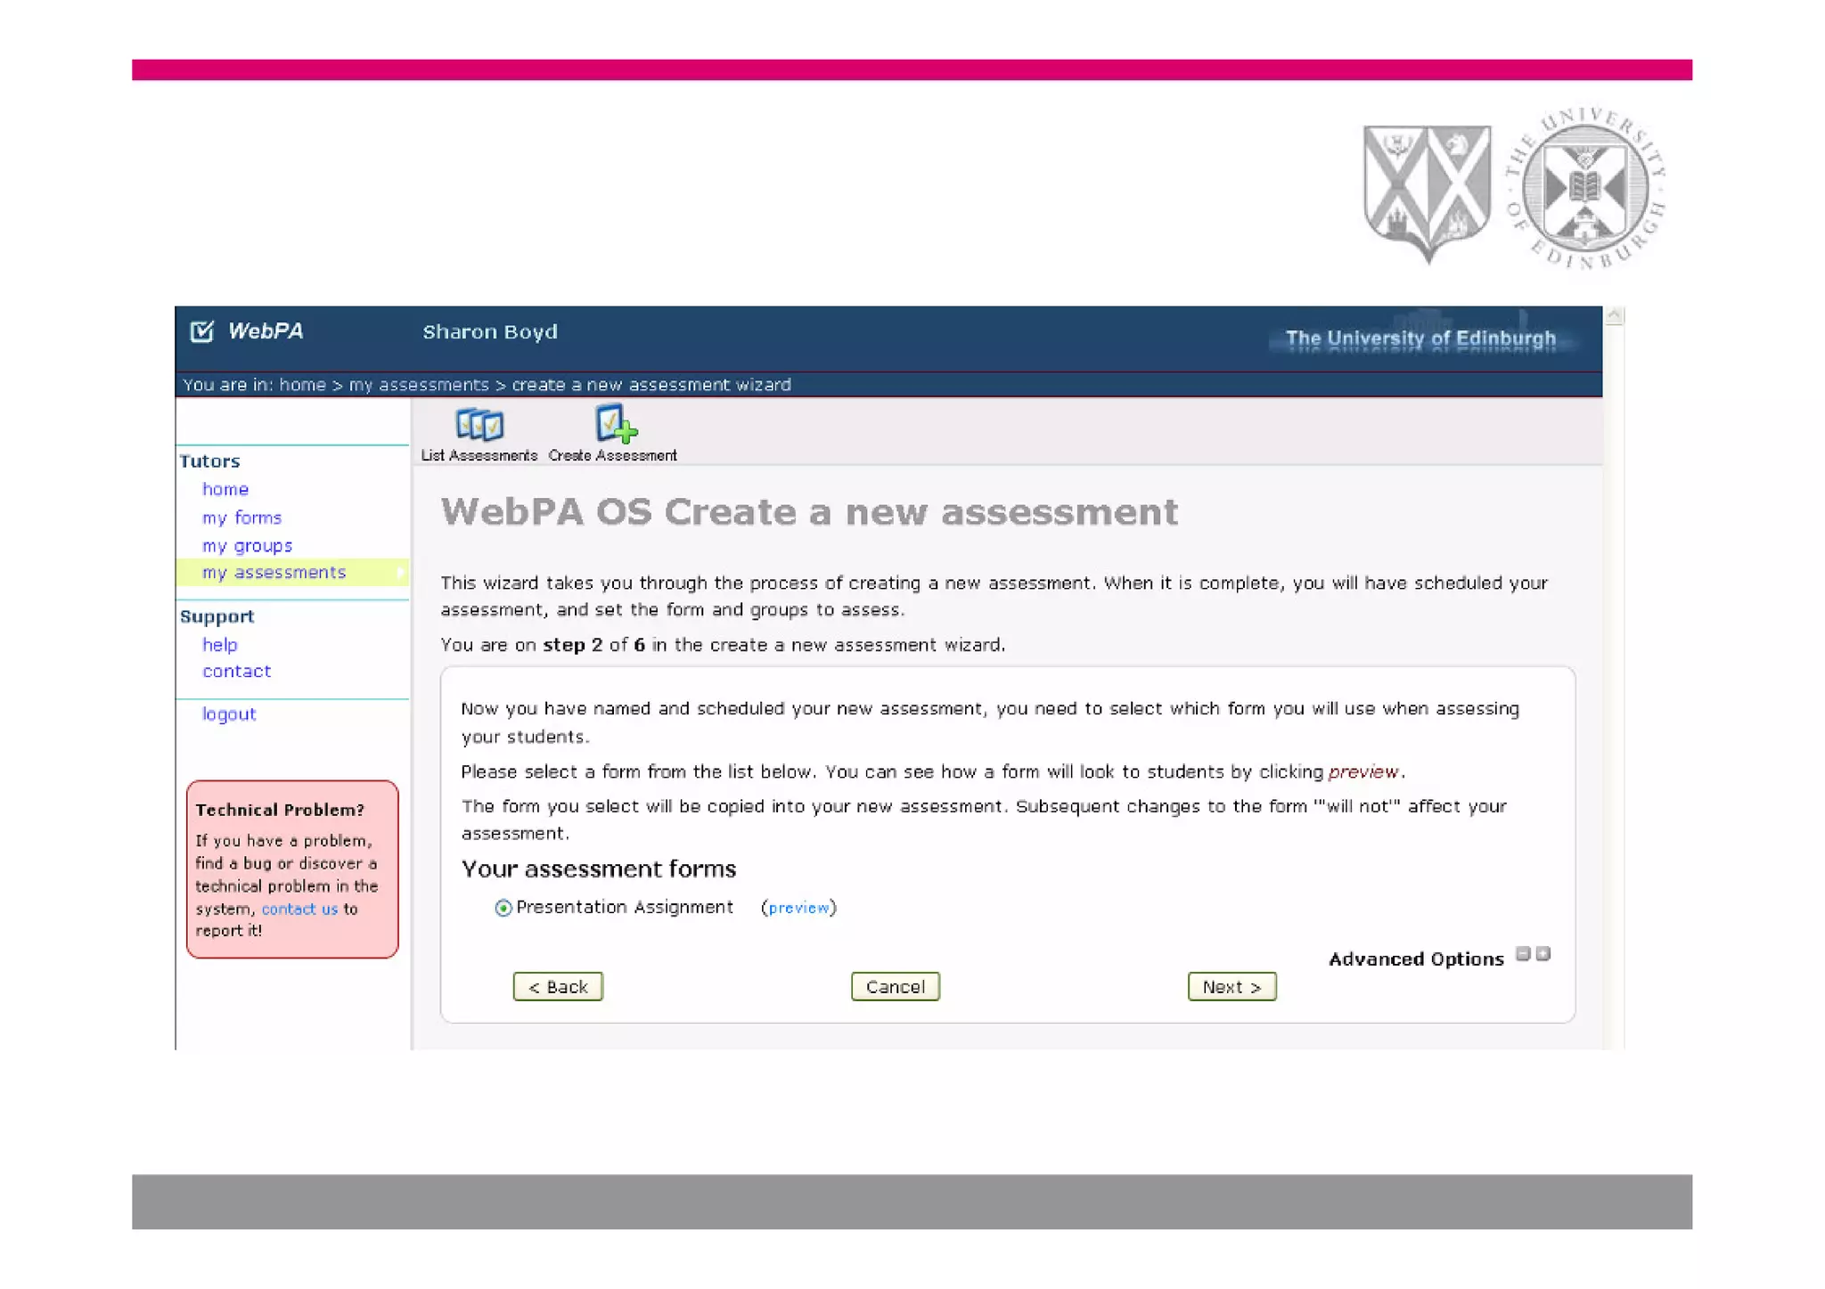Log out using the logout link
The height and width of the screenshot is (1289, 1825).
click(229, 714)
